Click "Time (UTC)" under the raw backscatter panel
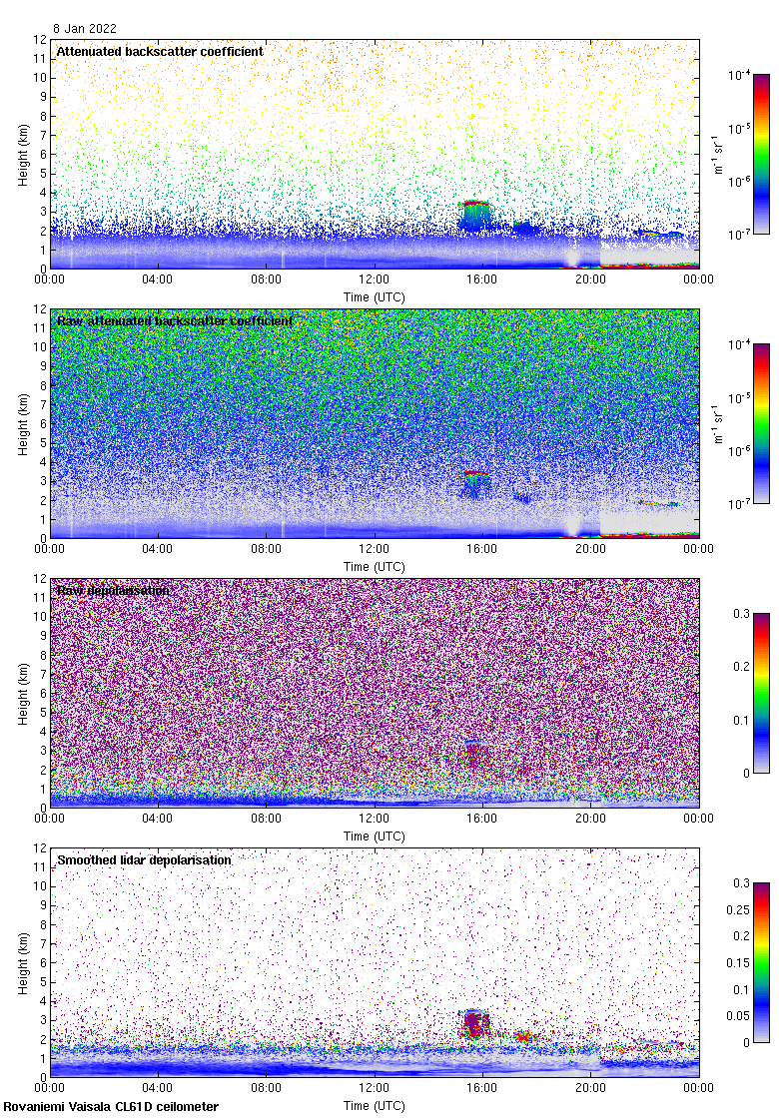Screen dimensions: 779x1118 374,567
